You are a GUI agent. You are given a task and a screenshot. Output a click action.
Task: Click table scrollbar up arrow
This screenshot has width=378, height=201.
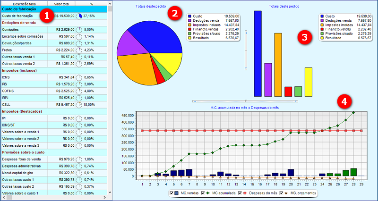coord(110,4)
